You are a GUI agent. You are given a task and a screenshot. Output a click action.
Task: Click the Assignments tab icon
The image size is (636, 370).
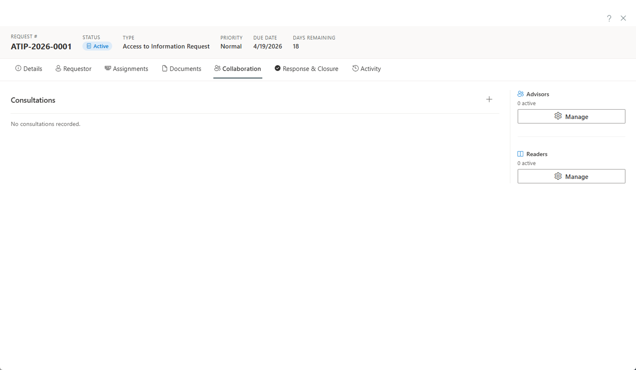pyautogui.click(x=107, y=68)
